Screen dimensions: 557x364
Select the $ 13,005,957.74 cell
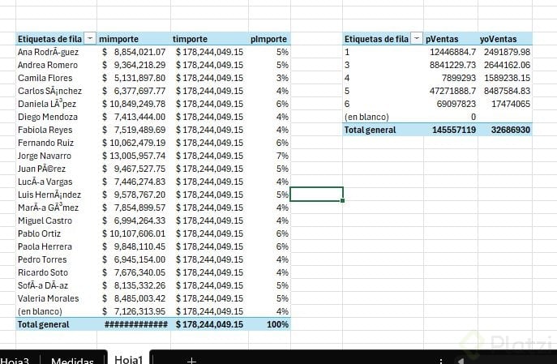click(134, 156)
